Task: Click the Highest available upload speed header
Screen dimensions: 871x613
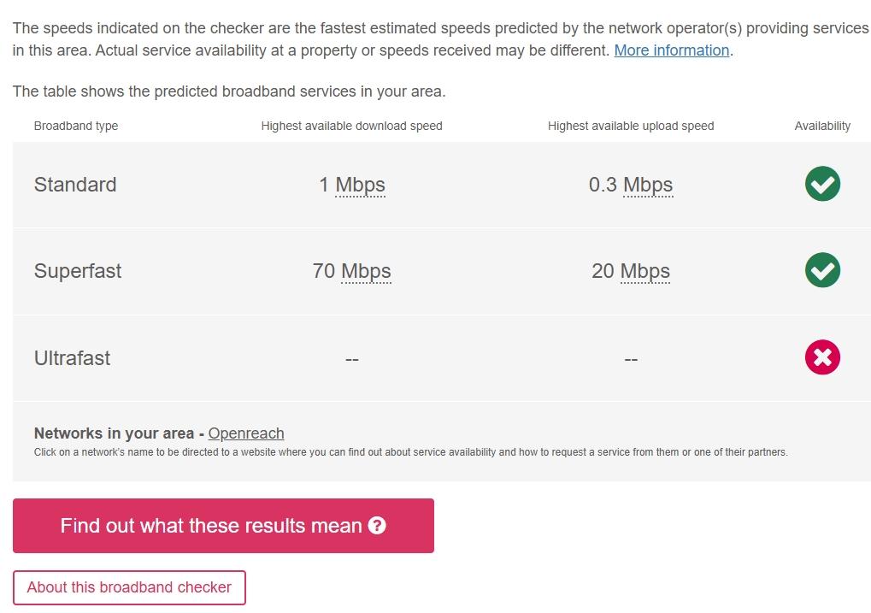Action: click(631, 127)
